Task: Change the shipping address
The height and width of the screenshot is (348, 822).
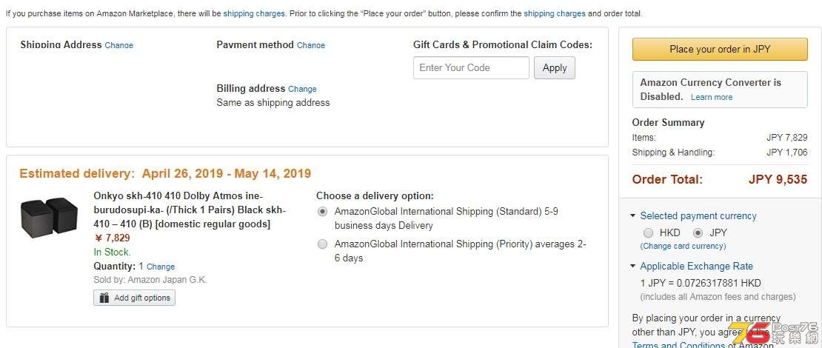Action: click(119, 45)
